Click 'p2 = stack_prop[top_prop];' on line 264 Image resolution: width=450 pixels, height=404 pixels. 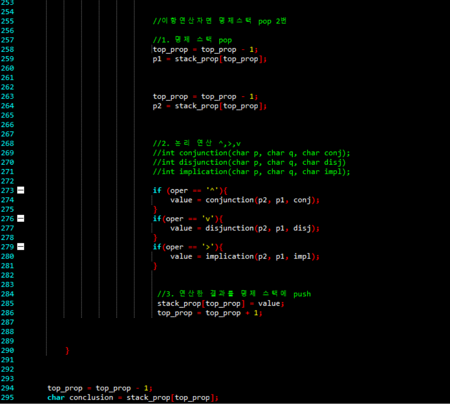point(210,106)
